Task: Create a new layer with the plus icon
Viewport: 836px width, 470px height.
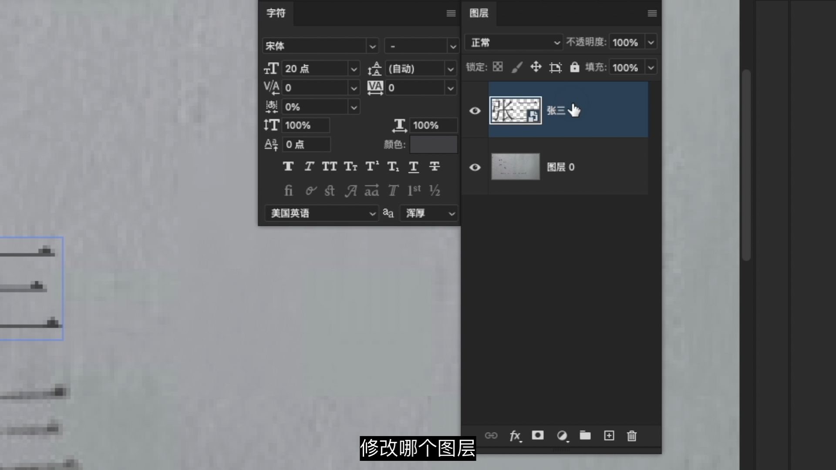Action: (x=609, y=436)
